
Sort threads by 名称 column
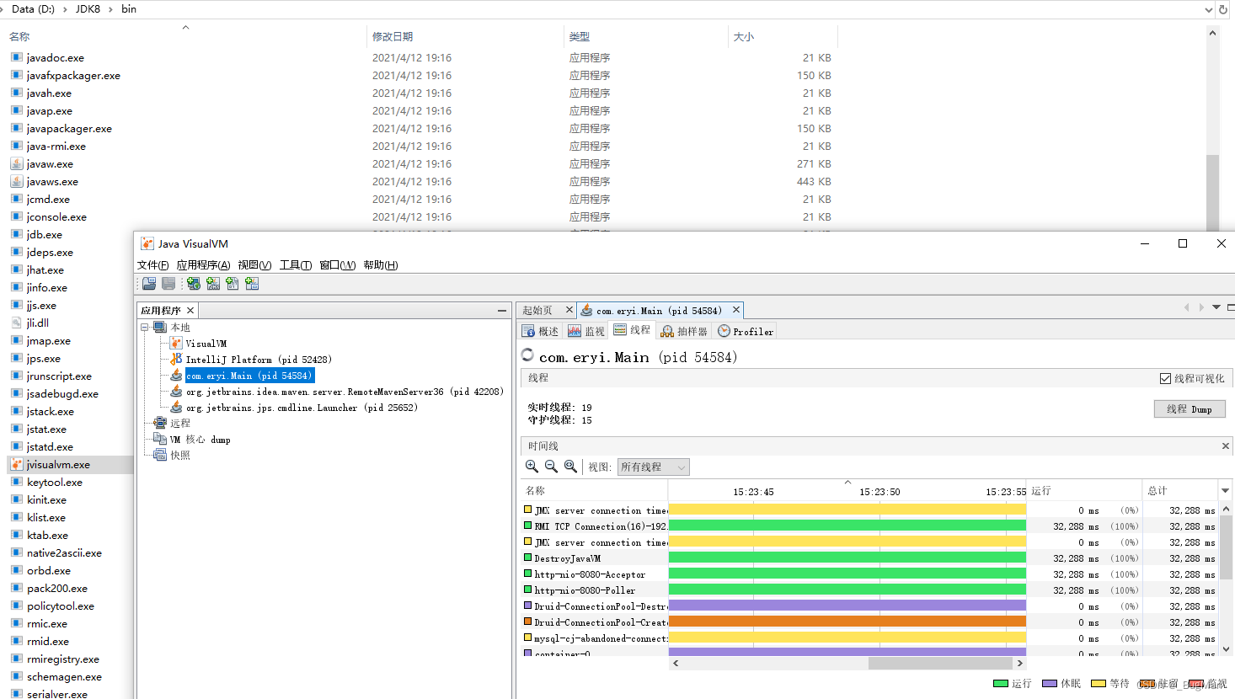594,490
